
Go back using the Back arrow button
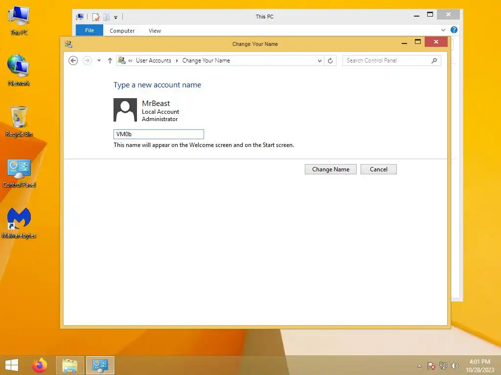pos(73,61)
